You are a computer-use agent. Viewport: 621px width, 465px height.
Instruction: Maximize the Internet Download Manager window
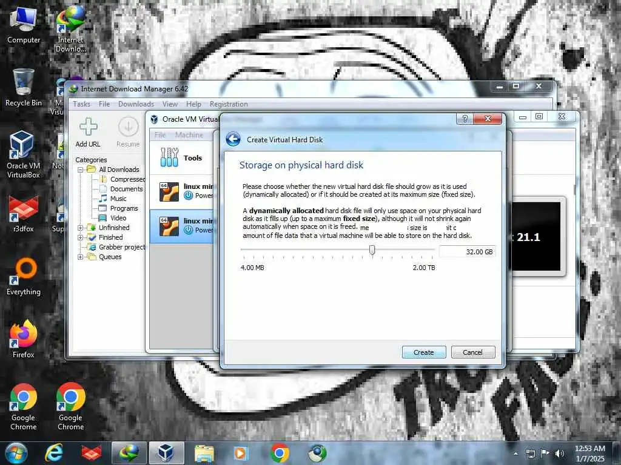[516, 86]
